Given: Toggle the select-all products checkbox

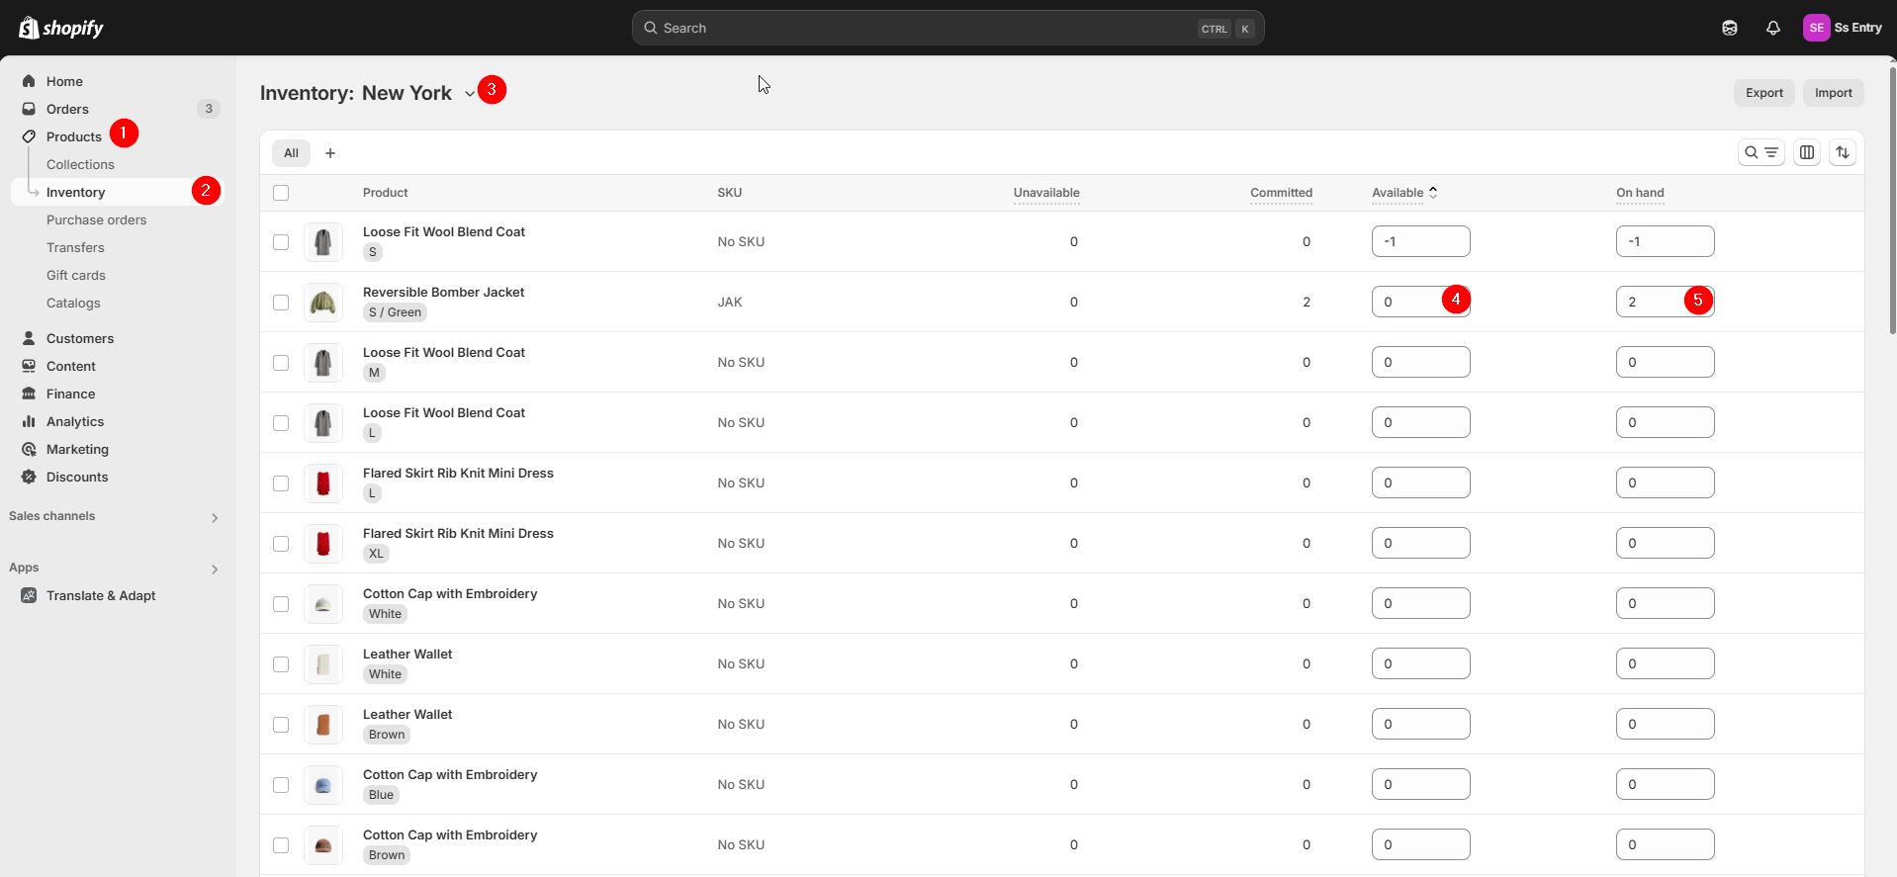Looking at the screenshot, I should [x=281, y=193].
